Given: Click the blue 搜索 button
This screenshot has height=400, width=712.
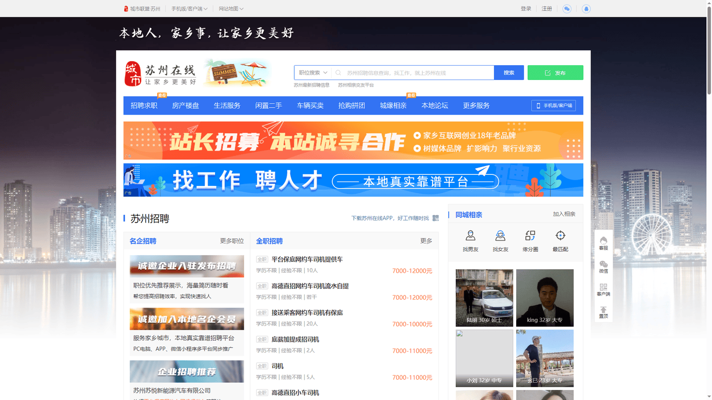Looking at the screenshot, I should (x=509, y=73).
